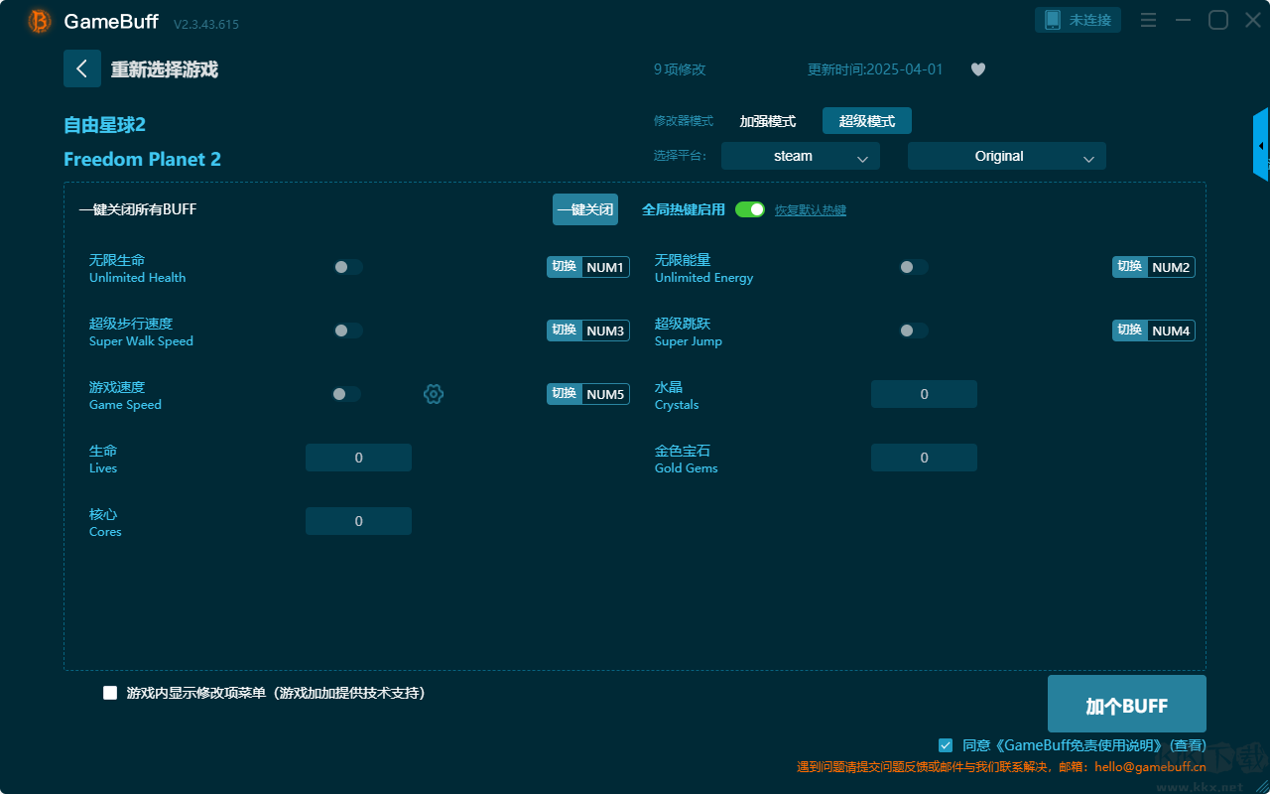Go back with the arrow button
Viewport: 1270px width, 794px height.
[82, 68]
